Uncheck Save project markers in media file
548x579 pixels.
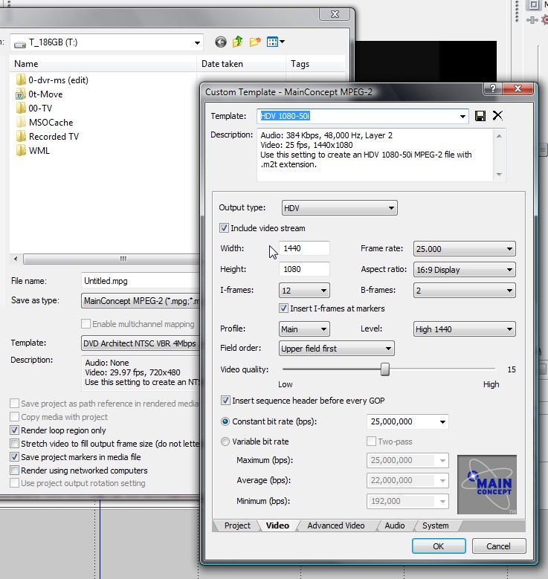click(x=14, y=457)
